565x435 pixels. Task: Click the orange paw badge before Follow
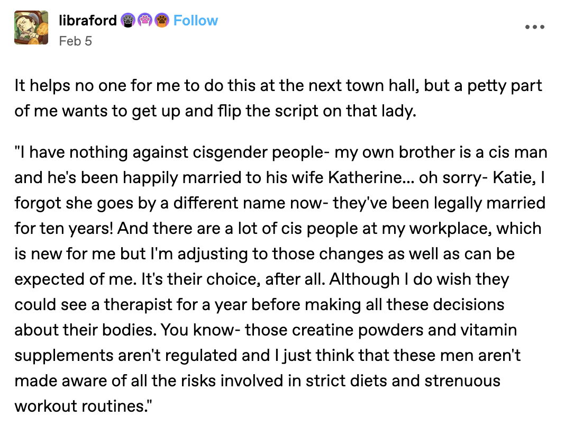tap(162, 21)
